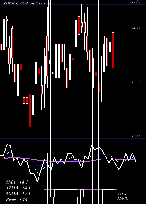Image resolution: width=146 pixels, height=204 pixels.
Task: Click the 5MA : 14.1 readout
Action: coord(17,182)
